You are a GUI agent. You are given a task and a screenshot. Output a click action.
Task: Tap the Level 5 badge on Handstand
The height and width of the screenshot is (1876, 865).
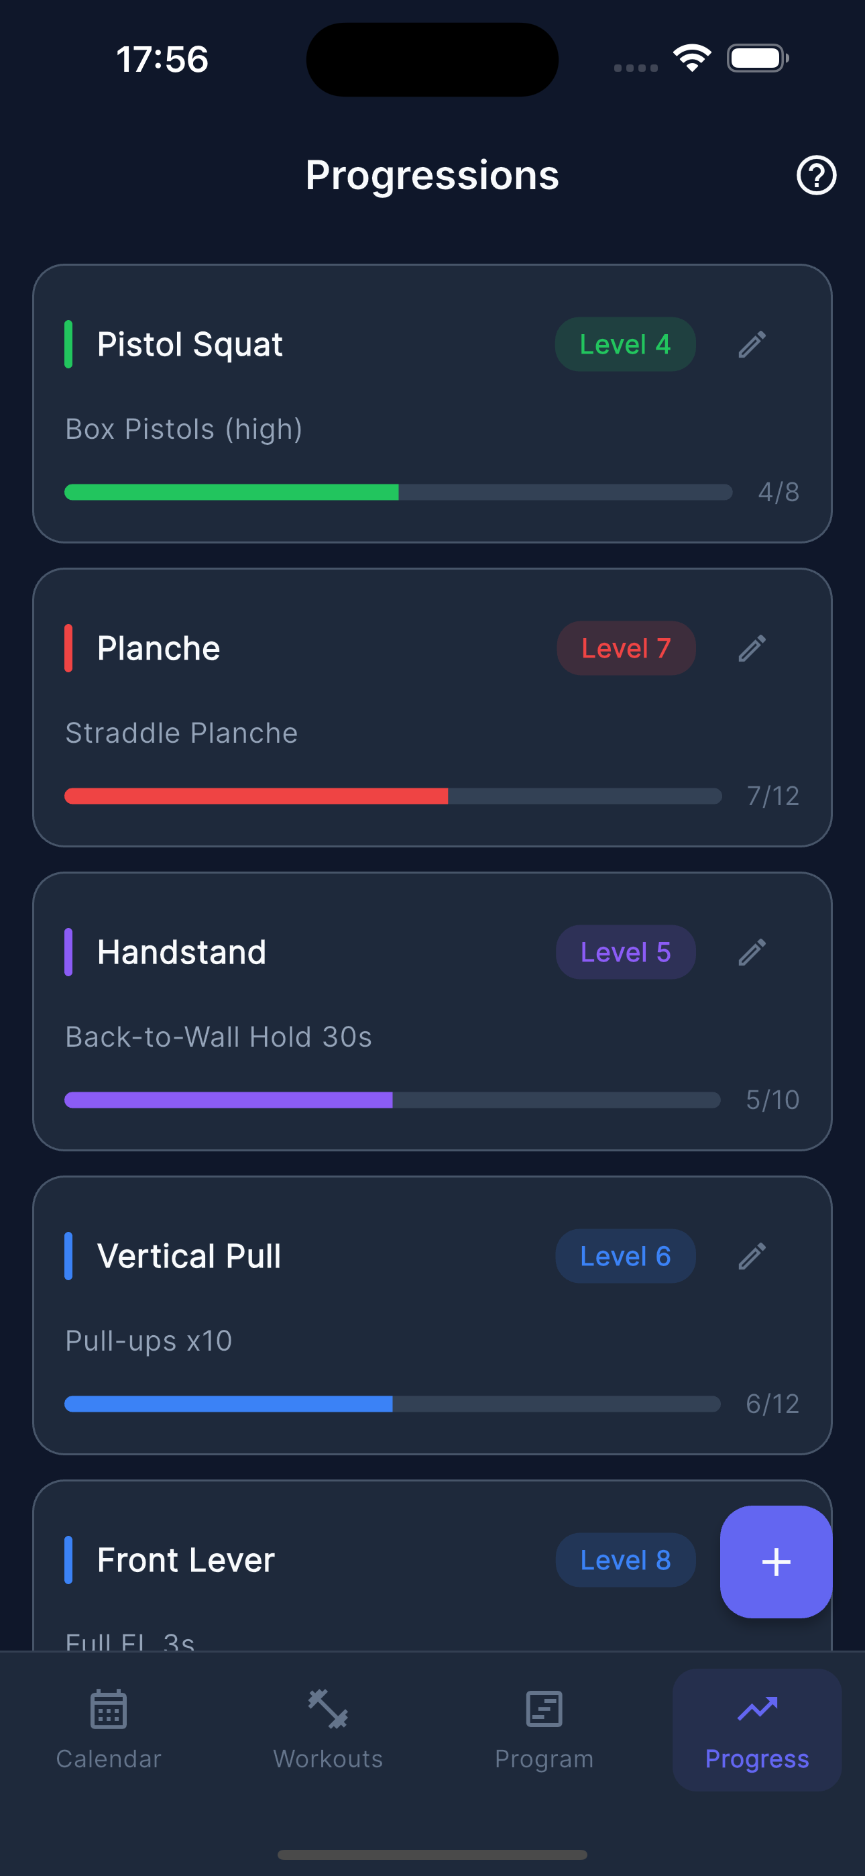click(625, 952)
